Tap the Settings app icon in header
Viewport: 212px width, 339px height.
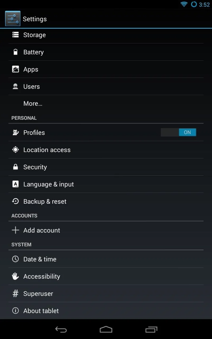click(13, 19)
